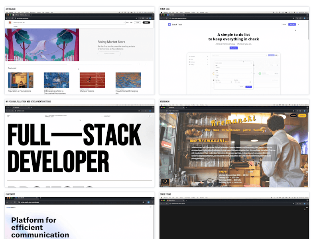Viewport: 319px width, 239px height.
Task: Open the Olympic Visions featured thumbnail
Action: pos(92,80)
